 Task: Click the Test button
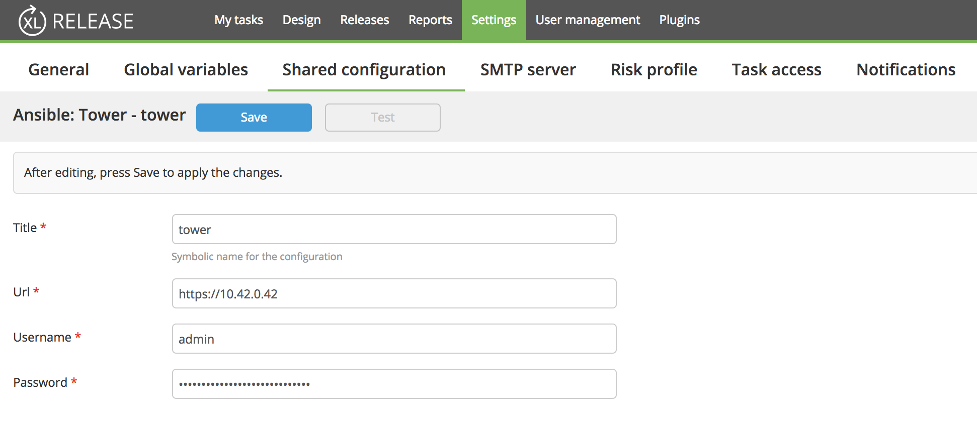[x=382, y=118]
